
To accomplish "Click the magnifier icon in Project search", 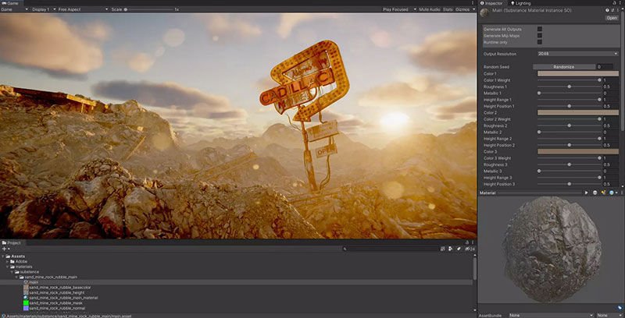I will point(345,249).
